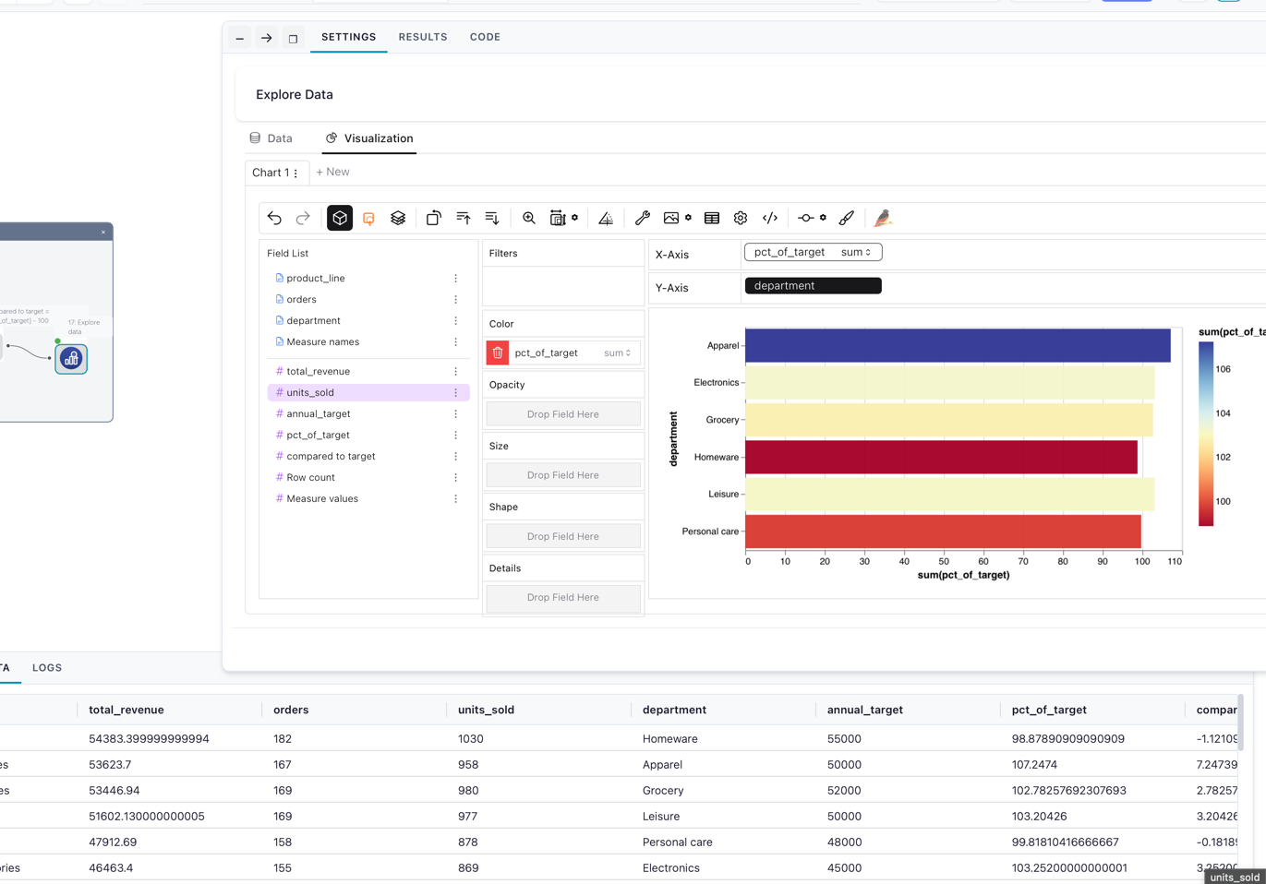Sort descending using toolbar icon
Screen dimensions: 1266x884
(492, 218)
